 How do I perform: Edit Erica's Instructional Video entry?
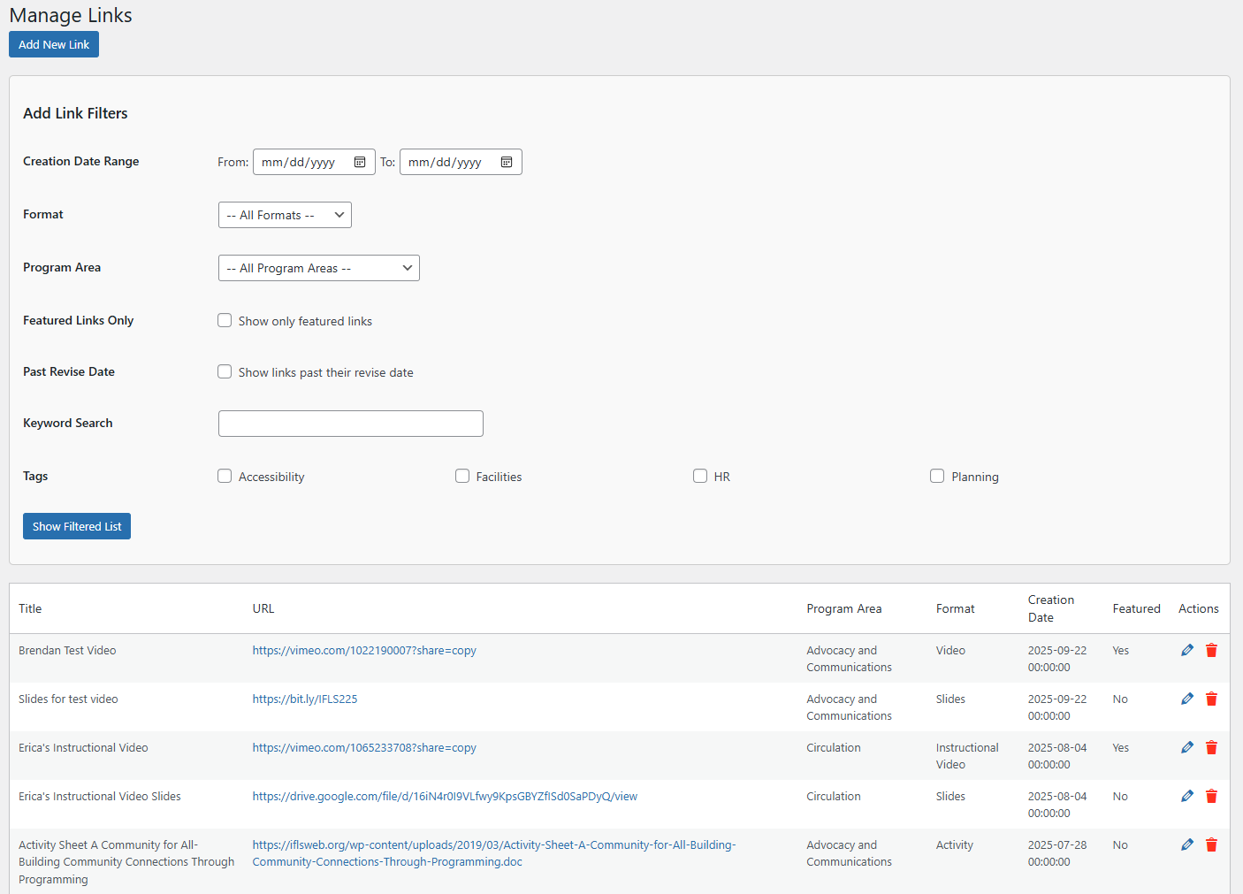[x=1186, y=747]
